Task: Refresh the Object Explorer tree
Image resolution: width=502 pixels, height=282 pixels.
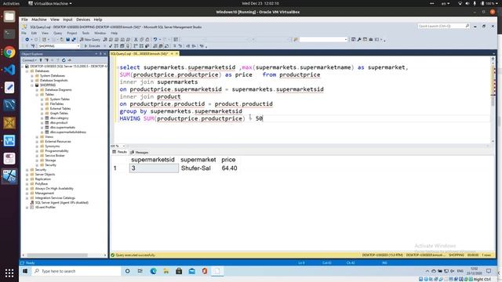Action: click(64, 60)
